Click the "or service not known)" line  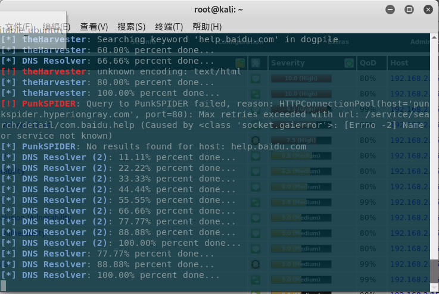(56, 136)
